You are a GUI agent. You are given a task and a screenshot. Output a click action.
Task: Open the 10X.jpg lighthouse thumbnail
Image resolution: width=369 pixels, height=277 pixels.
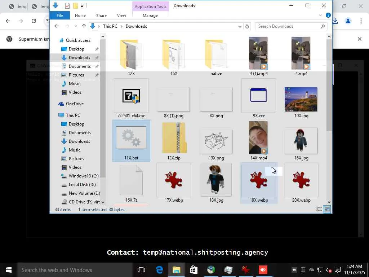(x=301, y=100)
